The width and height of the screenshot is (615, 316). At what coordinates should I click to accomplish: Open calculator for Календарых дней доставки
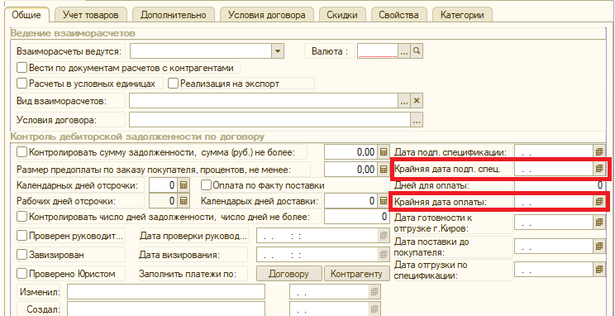point(384,201)
